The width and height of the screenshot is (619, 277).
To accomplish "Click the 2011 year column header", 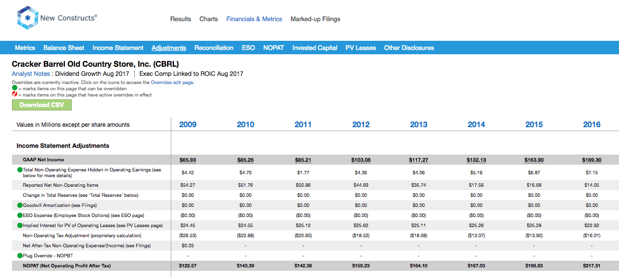I will click(x=303, y=125).
